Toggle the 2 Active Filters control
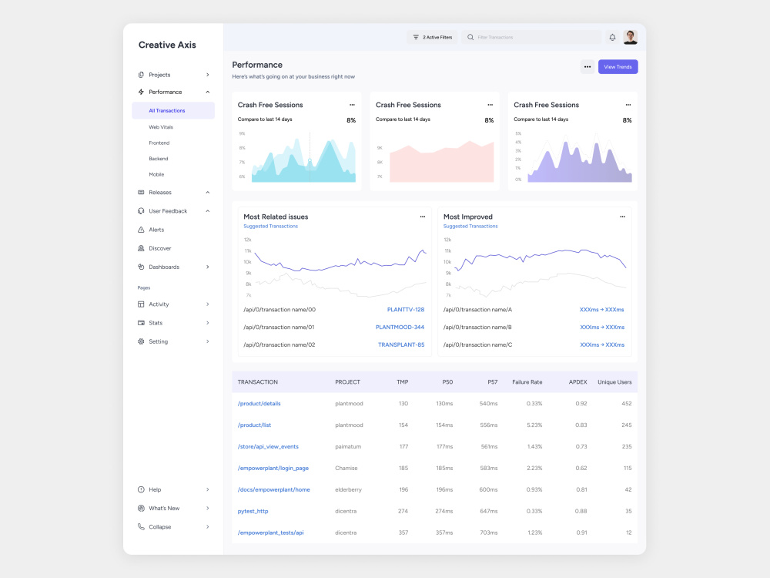The image size is (770, 578). (431, 36)
